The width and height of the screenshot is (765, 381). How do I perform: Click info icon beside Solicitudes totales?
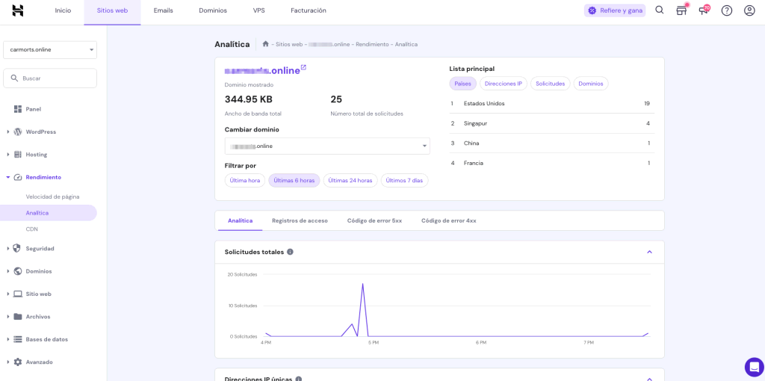(290, 252)
